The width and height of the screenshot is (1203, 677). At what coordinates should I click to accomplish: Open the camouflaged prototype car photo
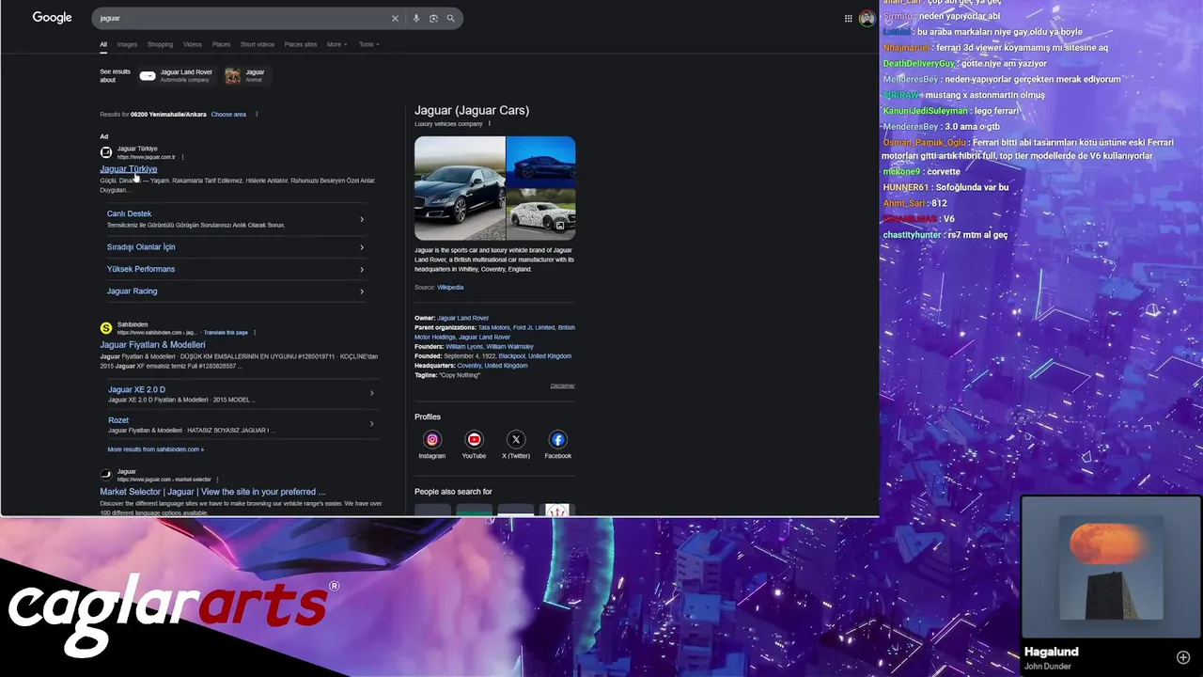tap(541, 214)
